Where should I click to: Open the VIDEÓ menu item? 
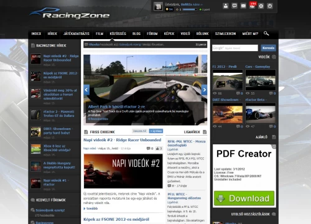pos(185,34)
